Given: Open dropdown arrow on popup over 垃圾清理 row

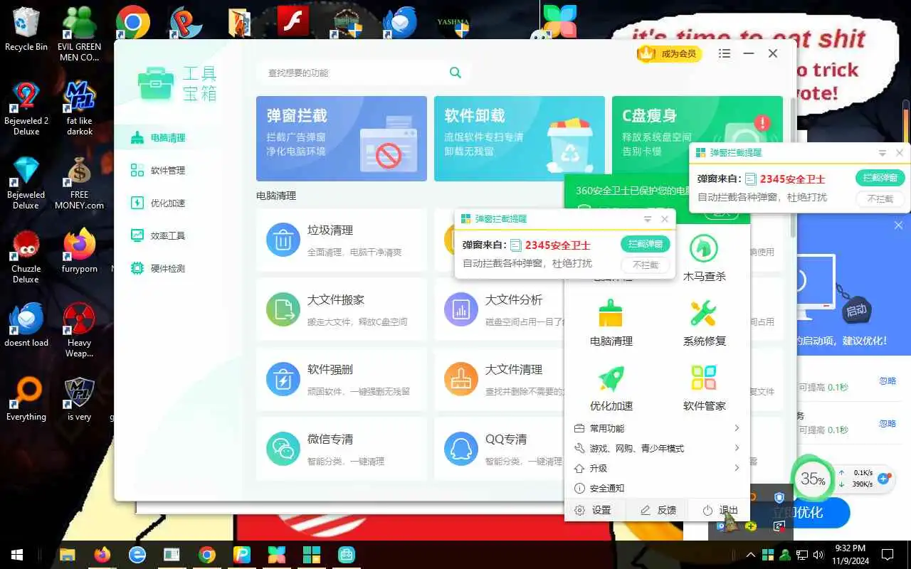Looking at the screenshot, I should (648, 219).
